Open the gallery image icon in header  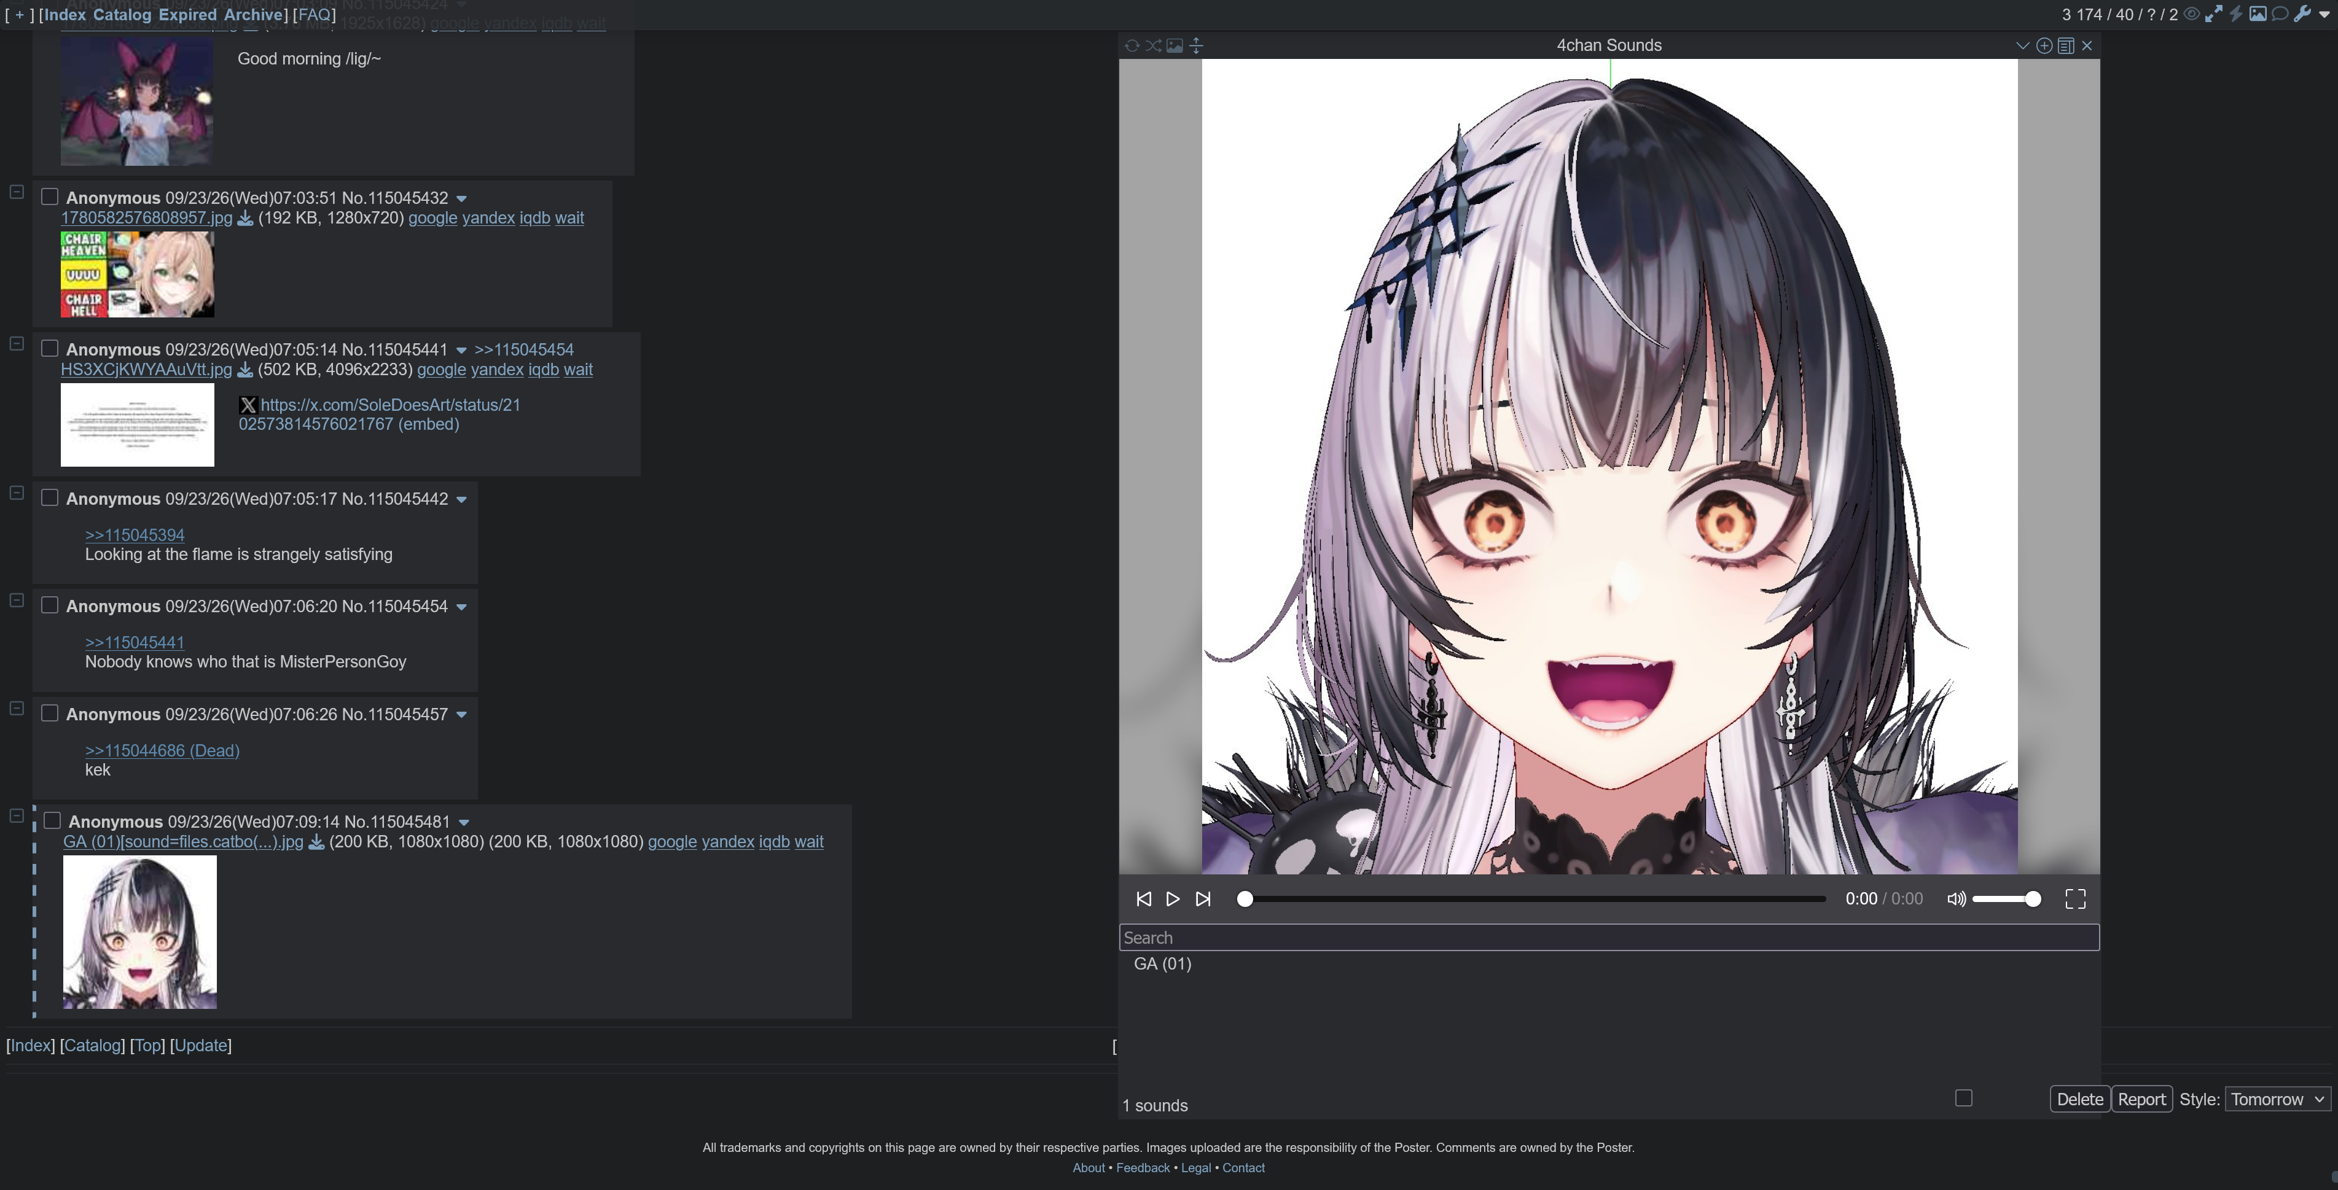pos(2258,14)
